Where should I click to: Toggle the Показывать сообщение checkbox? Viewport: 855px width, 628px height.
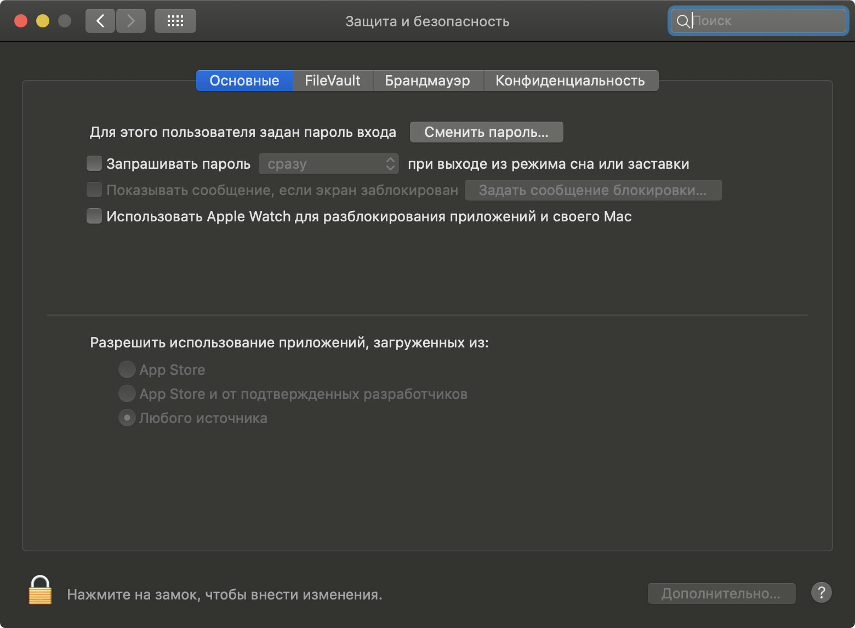[94, 190]
